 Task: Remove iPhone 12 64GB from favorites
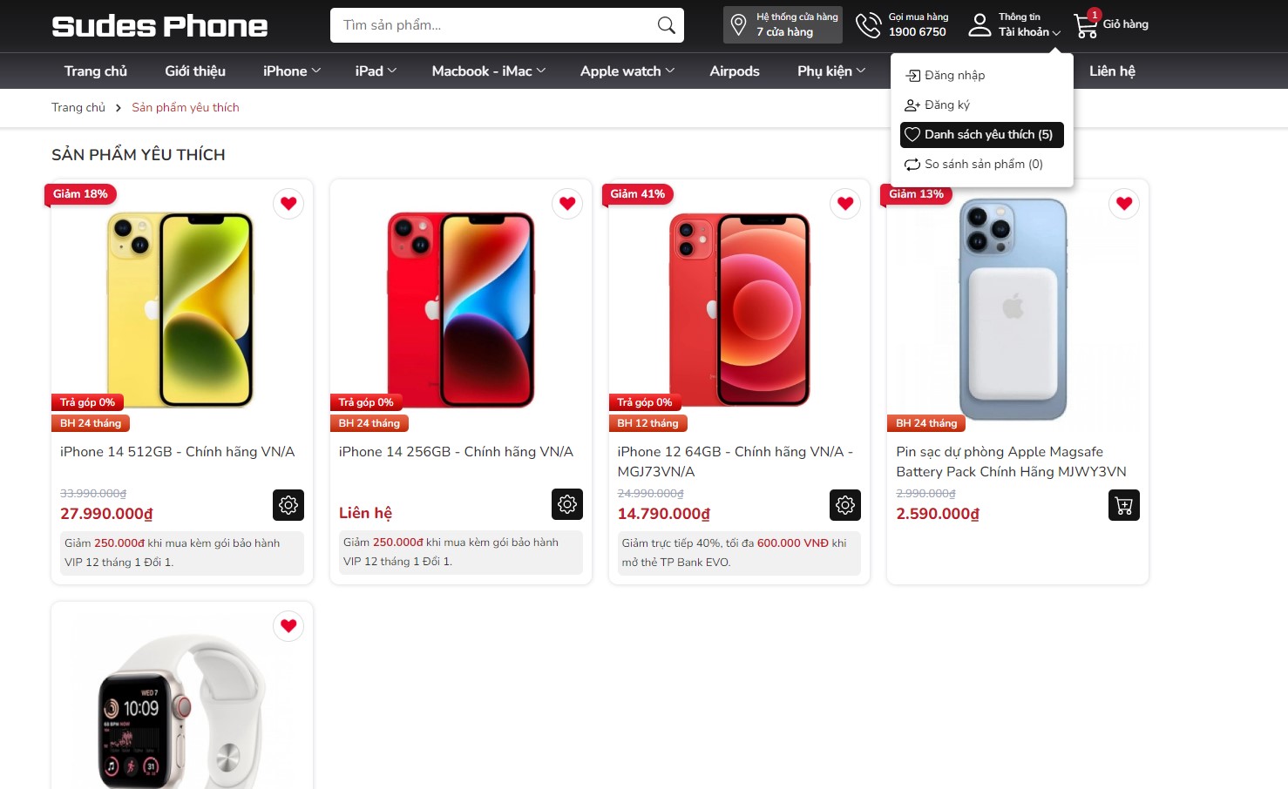(845, 204)
